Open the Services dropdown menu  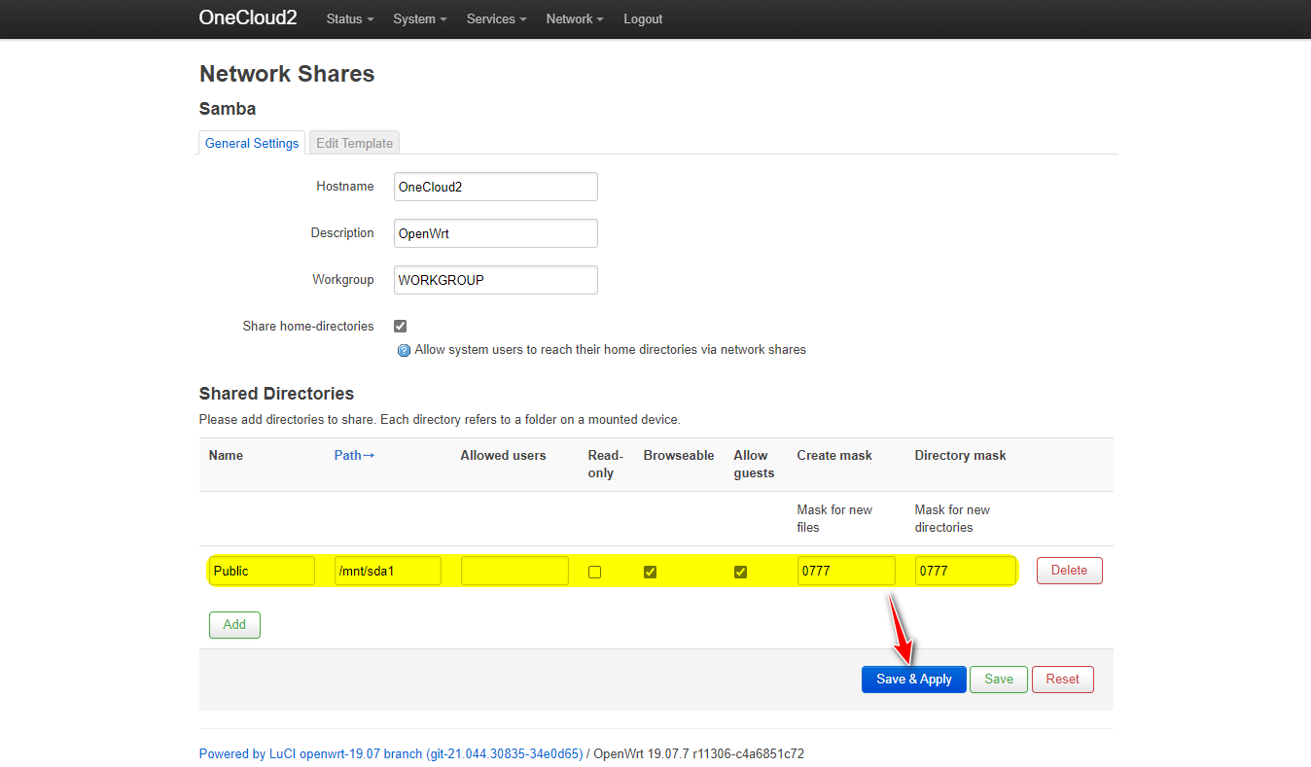click(x=496, y=19)
